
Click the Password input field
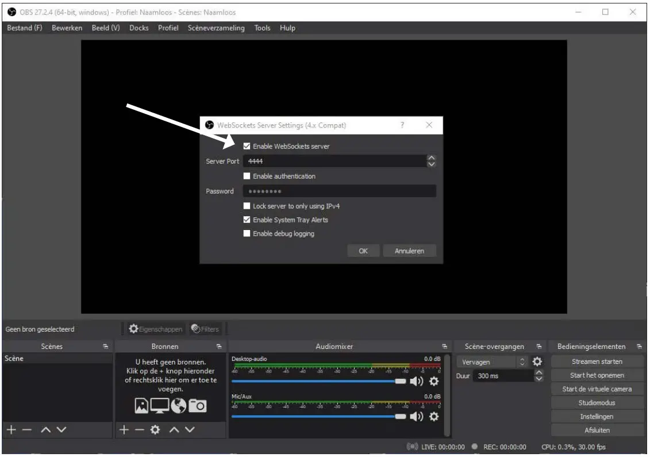click(x=340, y=191)
